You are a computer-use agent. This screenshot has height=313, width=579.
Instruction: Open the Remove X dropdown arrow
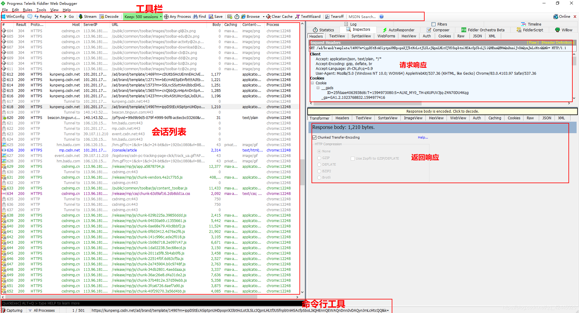point(61,17)
